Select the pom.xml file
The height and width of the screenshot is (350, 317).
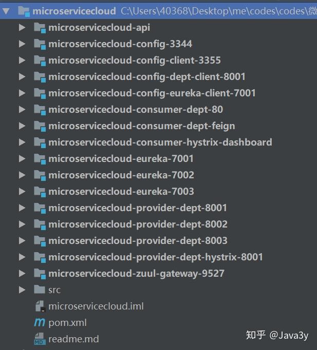(x=67, y=323)
